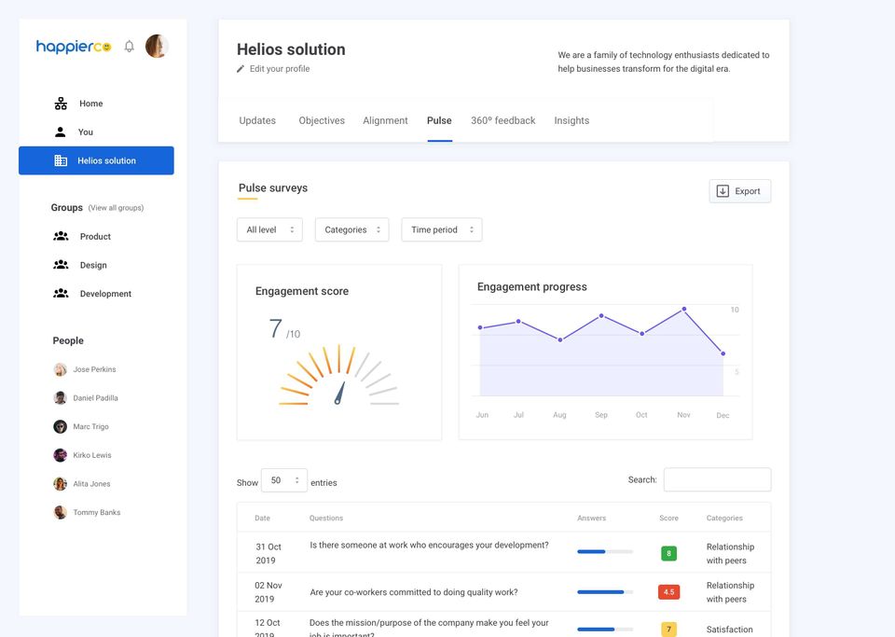Open Tommy Banks avatar
Screen dimensions: 895x637
coord(60,512)
